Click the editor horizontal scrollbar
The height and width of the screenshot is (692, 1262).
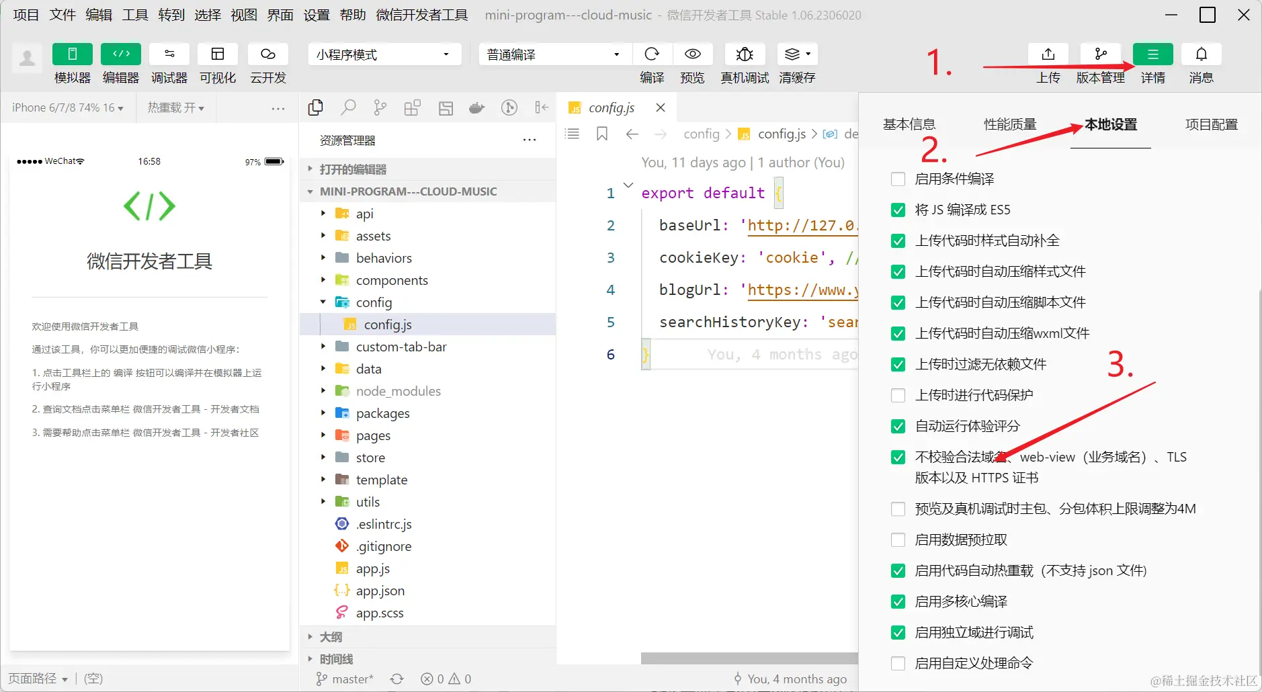[749, 658]
